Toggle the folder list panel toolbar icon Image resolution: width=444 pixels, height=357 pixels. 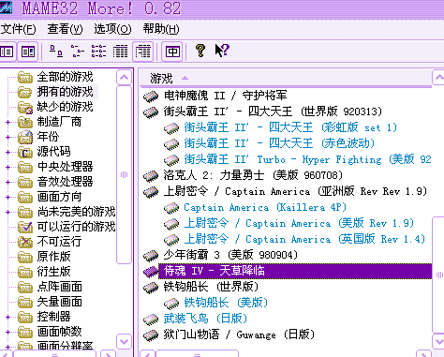7,52
